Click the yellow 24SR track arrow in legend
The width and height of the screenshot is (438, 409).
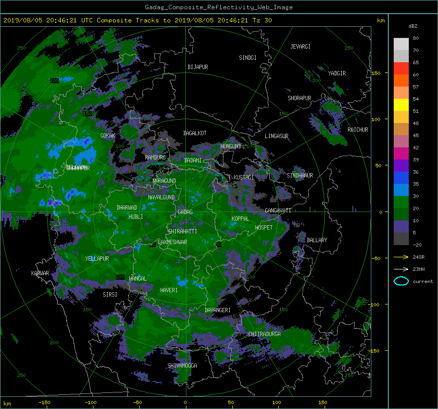pyautogui.click(x=401, y=257)
